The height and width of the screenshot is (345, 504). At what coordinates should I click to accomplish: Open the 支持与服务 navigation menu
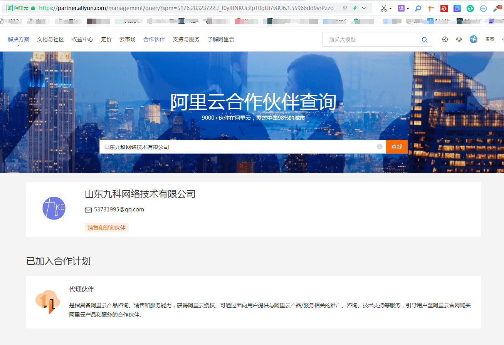click(x=186, y=39)
